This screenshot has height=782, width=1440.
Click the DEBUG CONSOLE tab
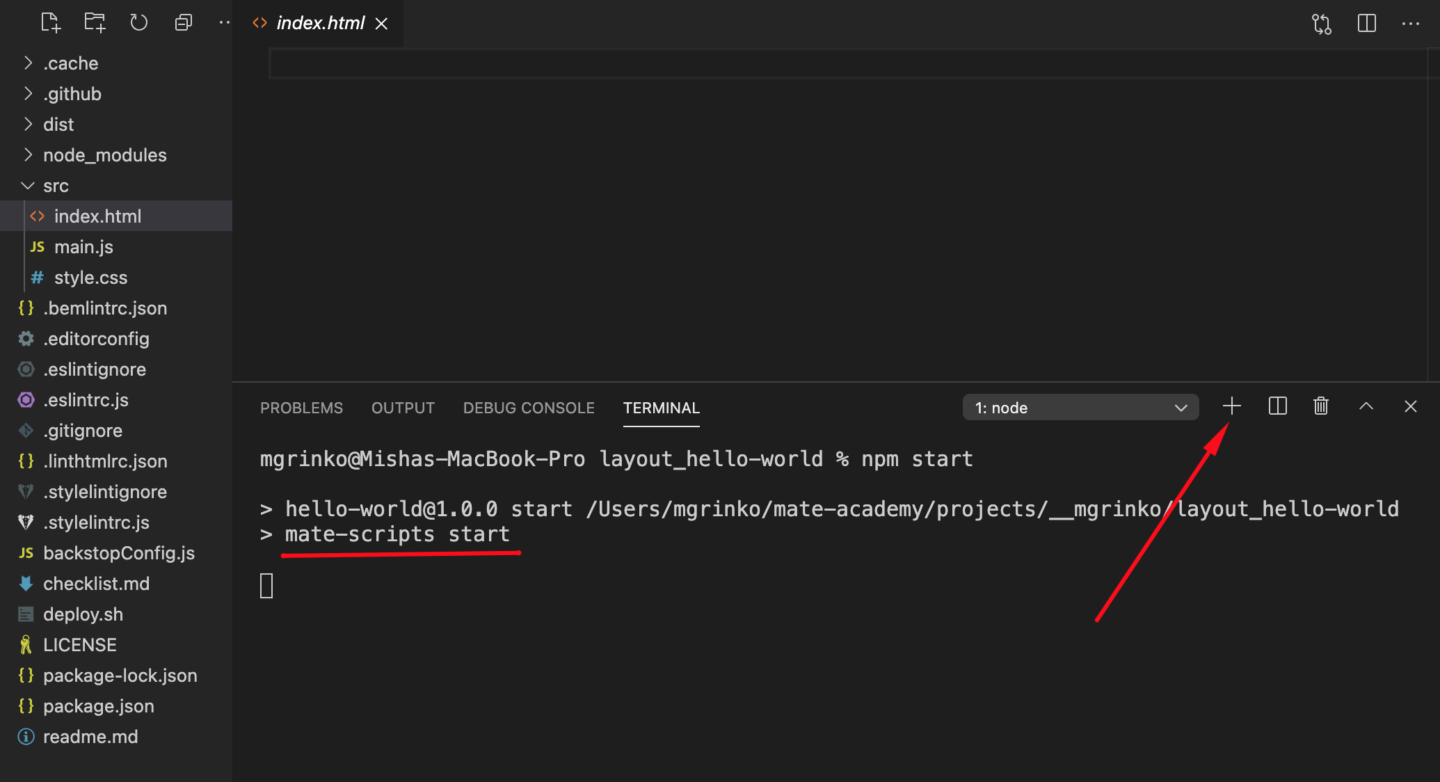tap(527, 408)
